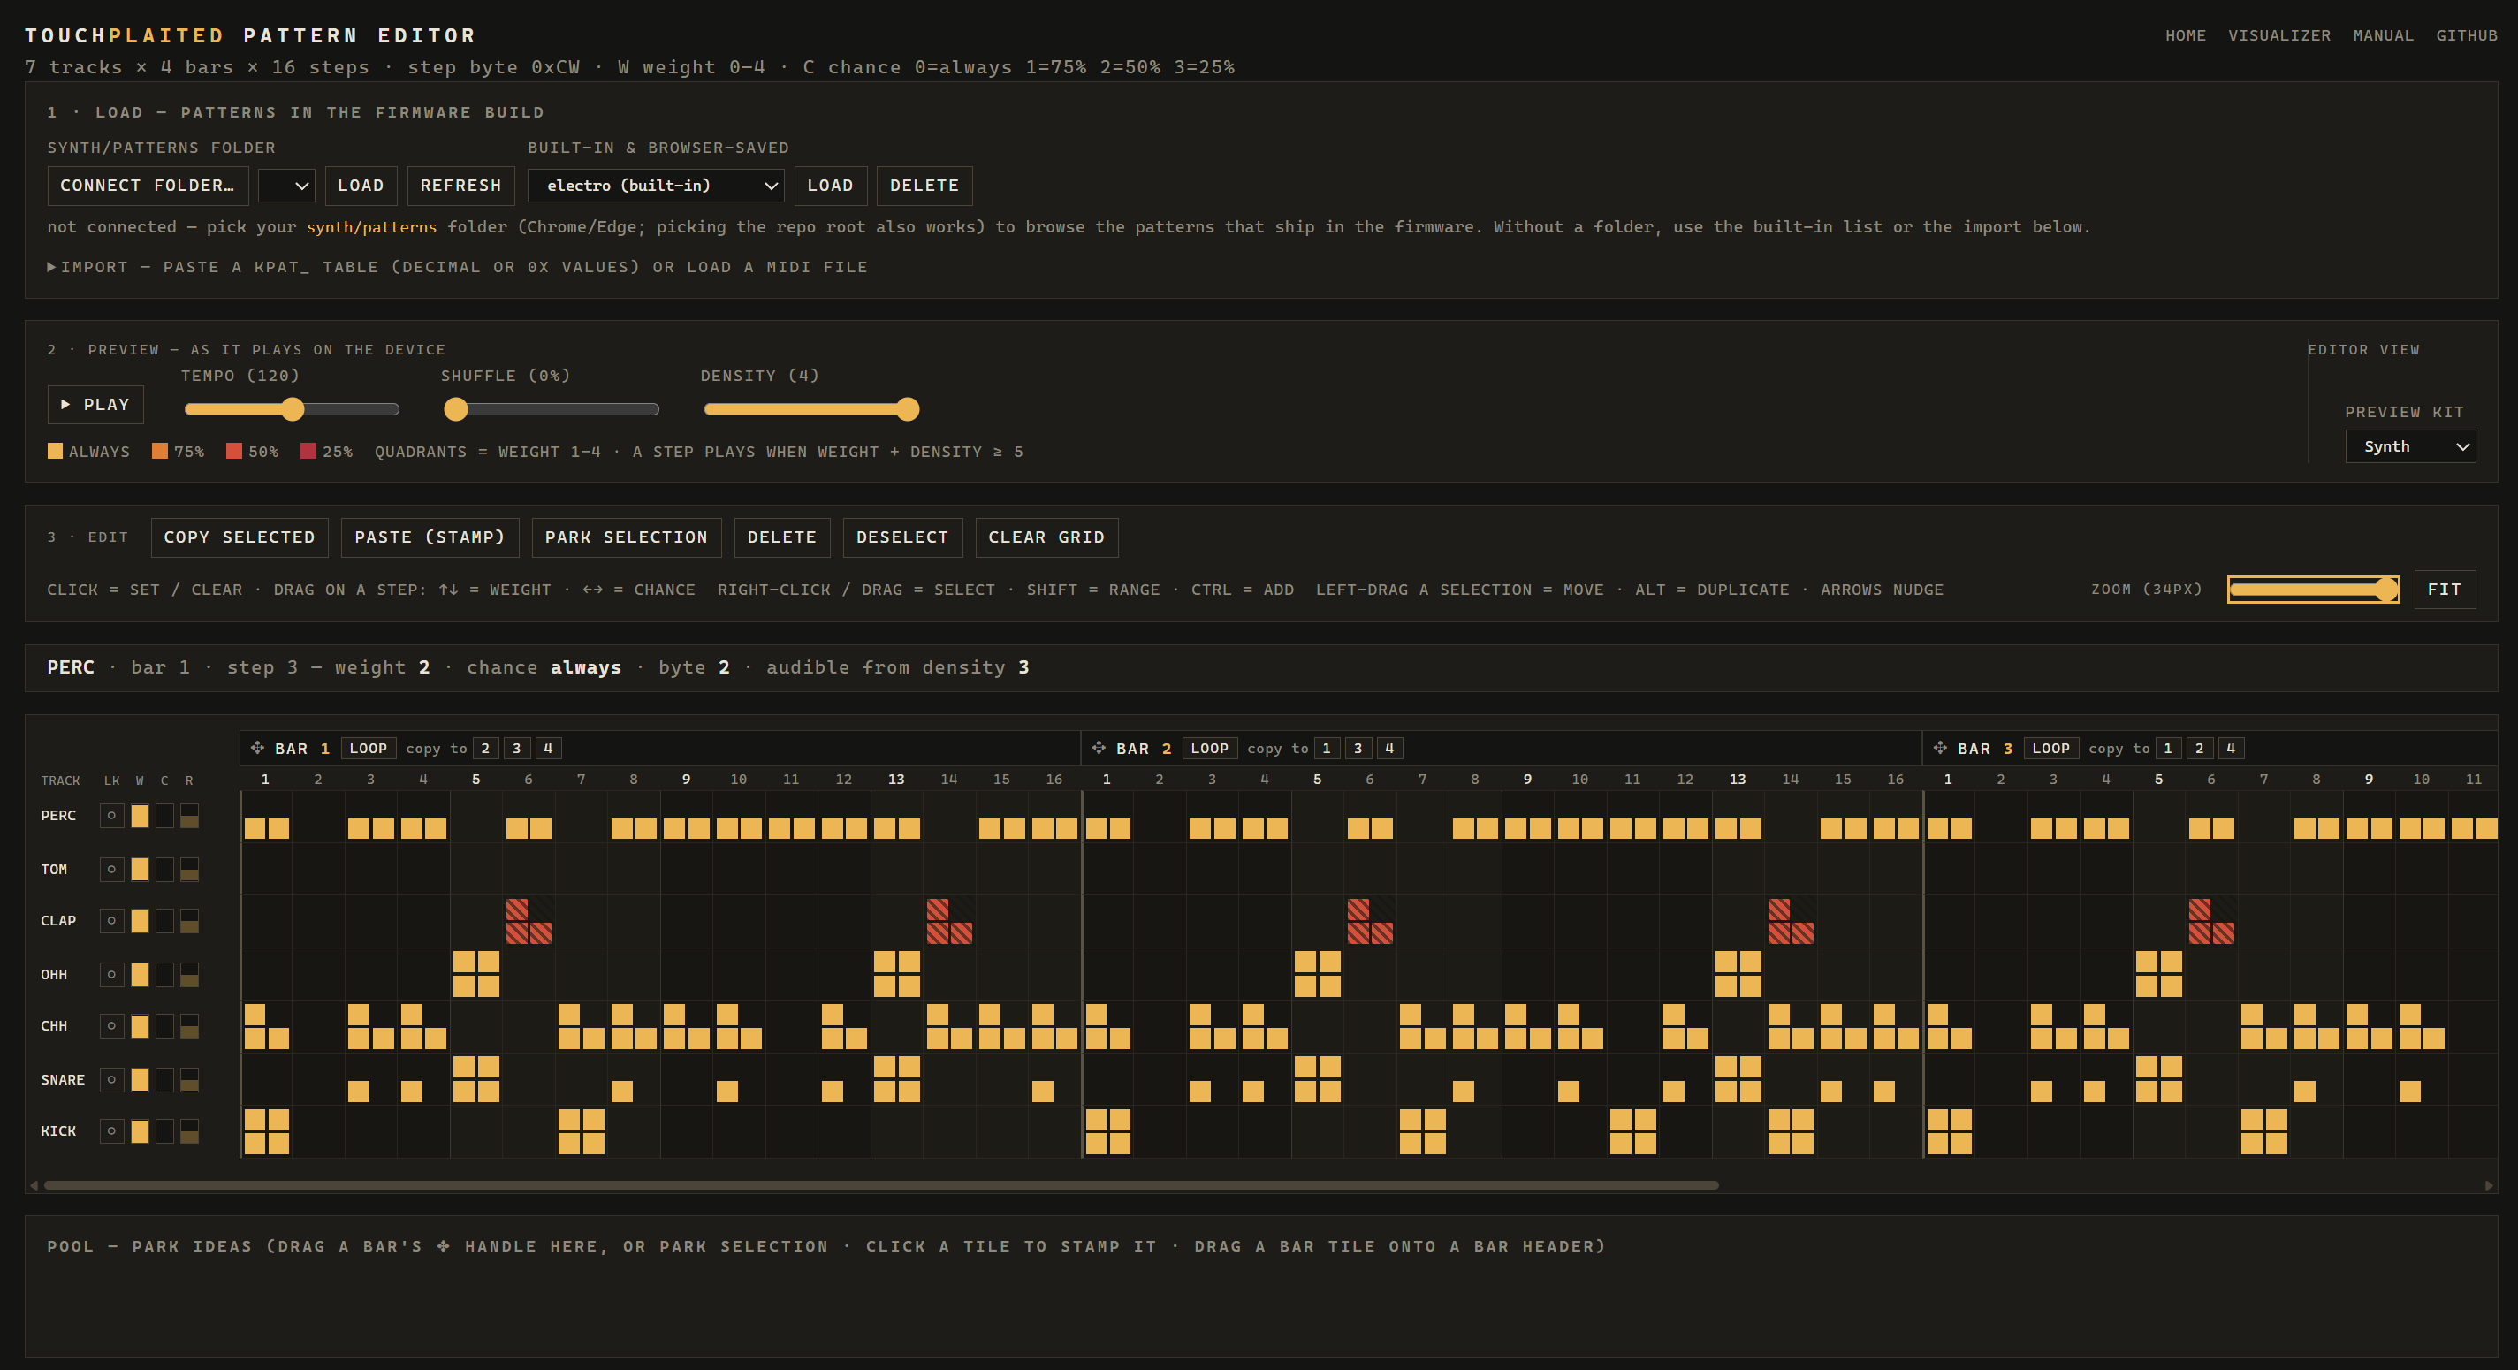Open the Preview Kit Synth dropdown

(2409, 447)
